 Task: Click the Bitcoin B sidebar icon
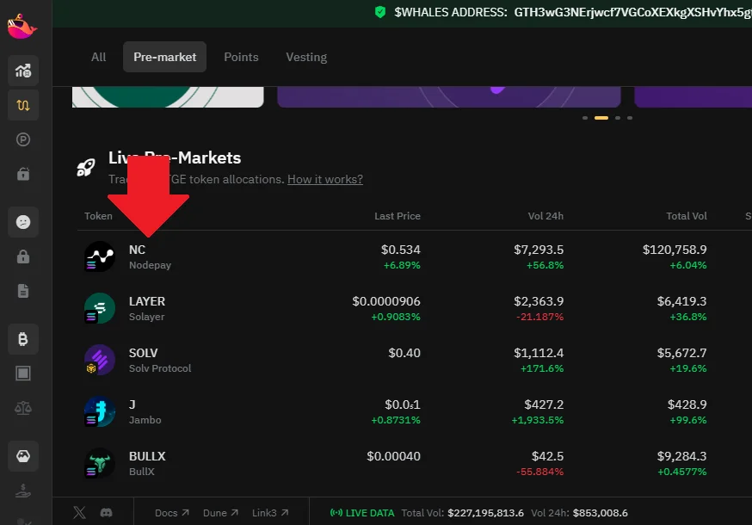click(x=23, y=339)
